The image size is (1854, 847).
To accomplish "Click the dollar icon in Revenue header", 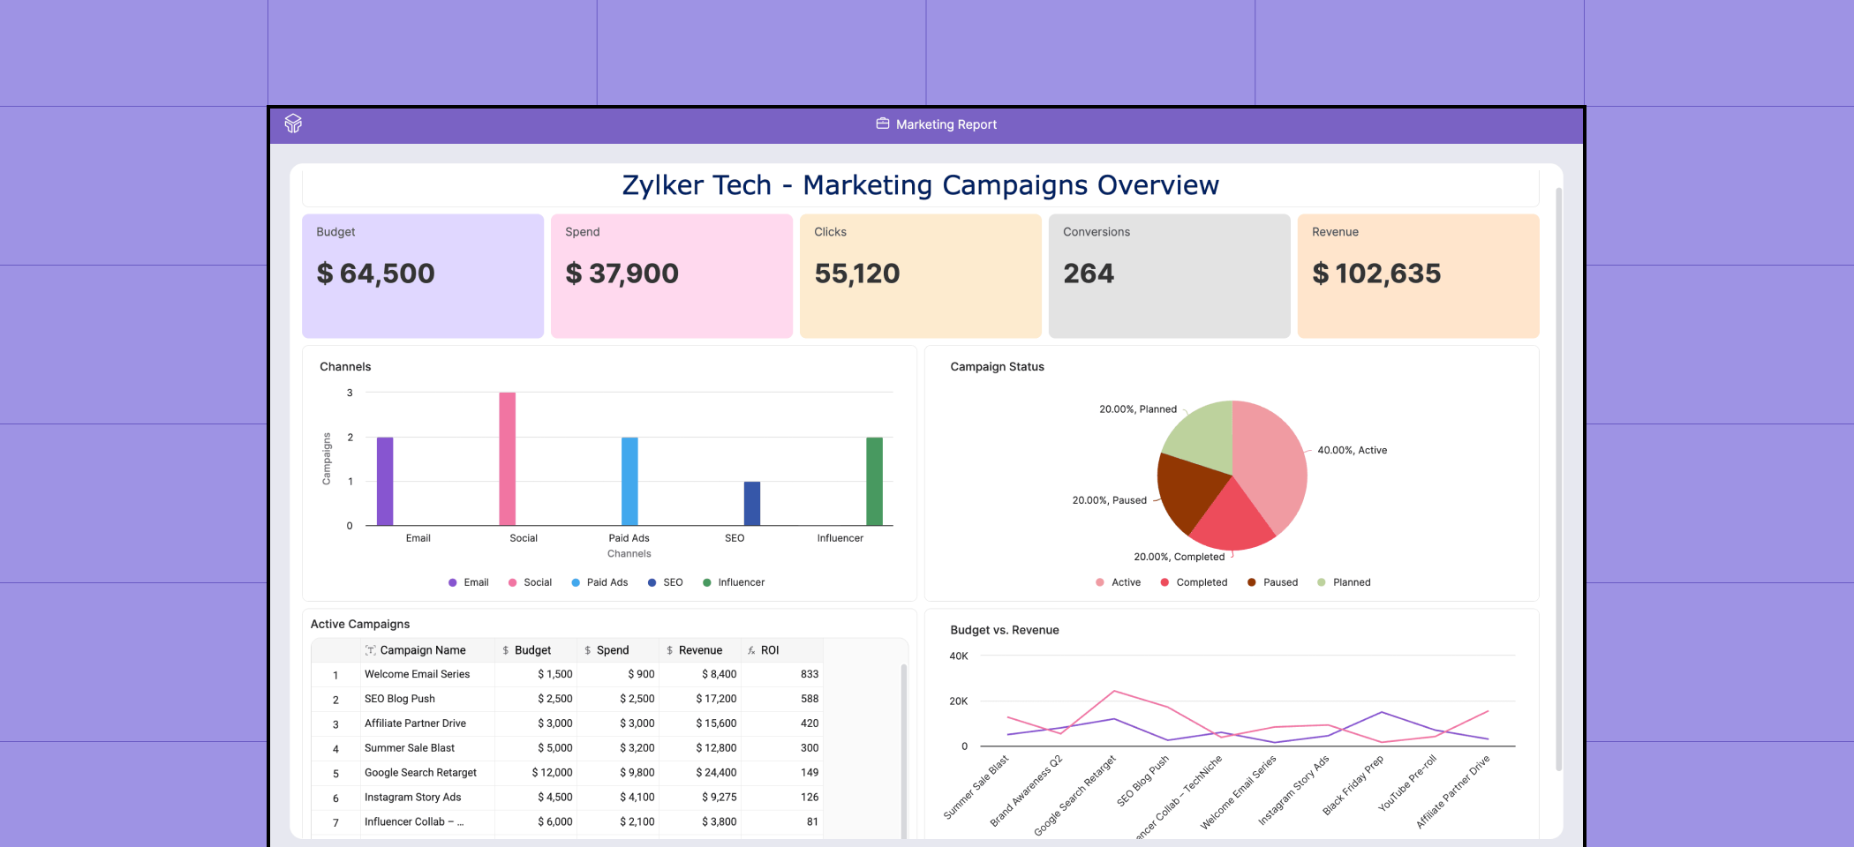I will tap(670, 650).
